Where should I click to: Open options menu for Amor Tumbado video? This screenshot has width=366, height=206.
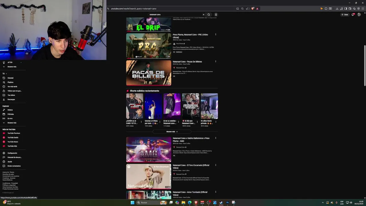tap(216, 192)
